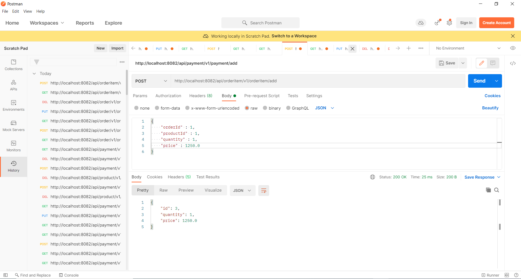This screenshot has height=279, width=521.
Task: Add a new request tab
Action: 409,48
